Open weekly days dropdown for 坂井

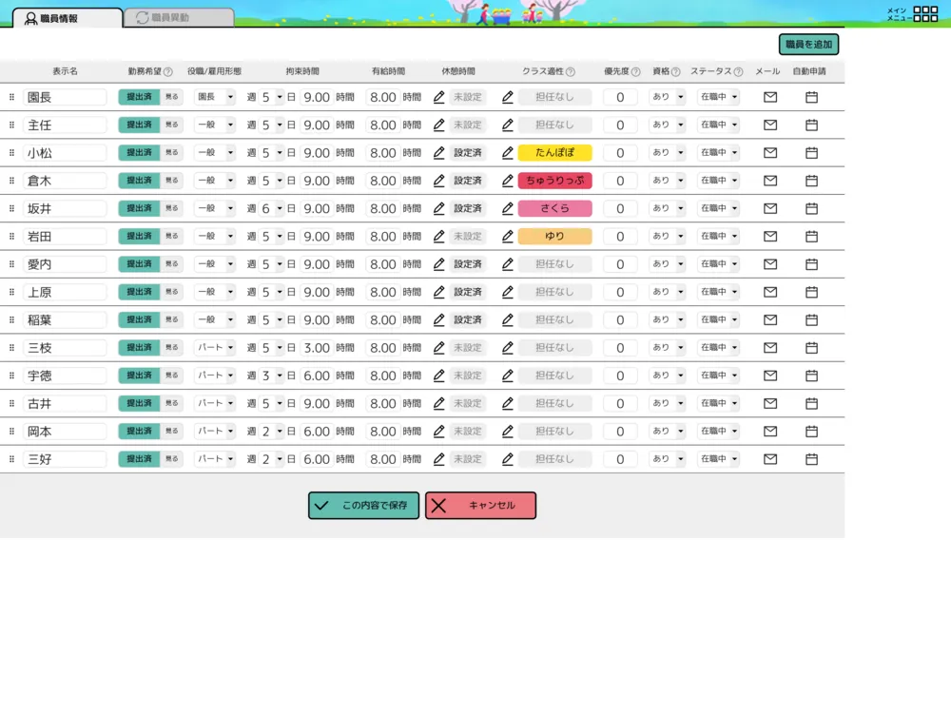(271, 208)
